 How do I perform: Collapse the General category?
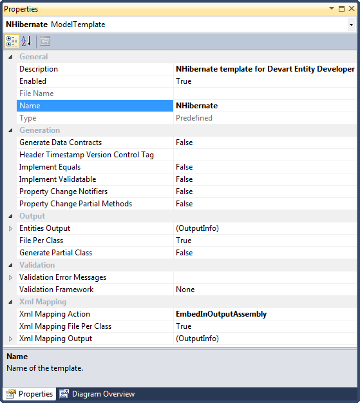tap(10, 57)
